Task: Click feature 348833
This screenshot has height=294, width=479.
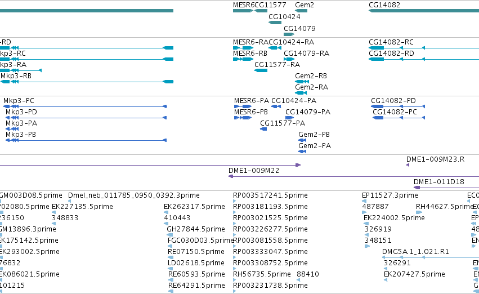Action: (54, 224)
